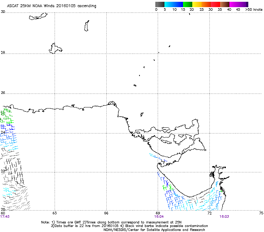Click the latitude label '24'

[3, 132]
